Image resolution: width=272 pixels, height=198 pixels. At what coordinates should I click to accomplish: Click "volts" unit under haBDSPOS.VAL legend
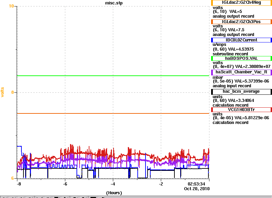click(218, 63)
